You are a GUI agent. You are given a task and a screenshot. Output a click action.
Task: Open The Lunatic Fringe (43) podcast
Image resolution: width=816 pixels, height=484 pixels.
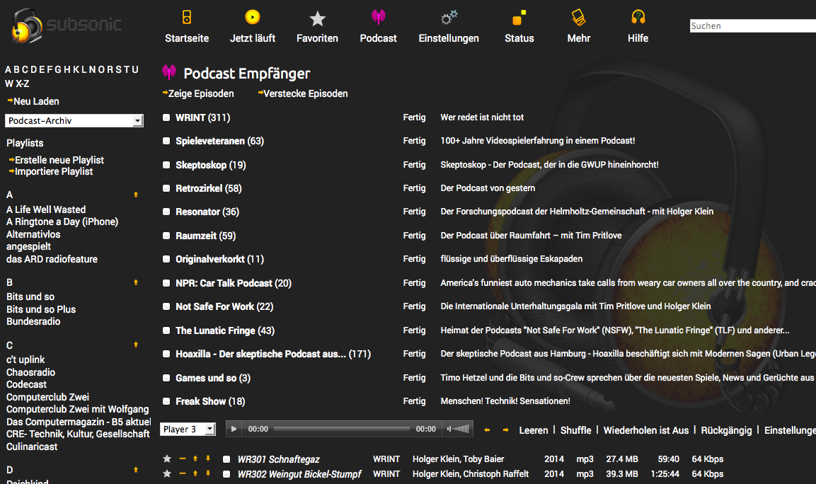[x=225, y=330]
